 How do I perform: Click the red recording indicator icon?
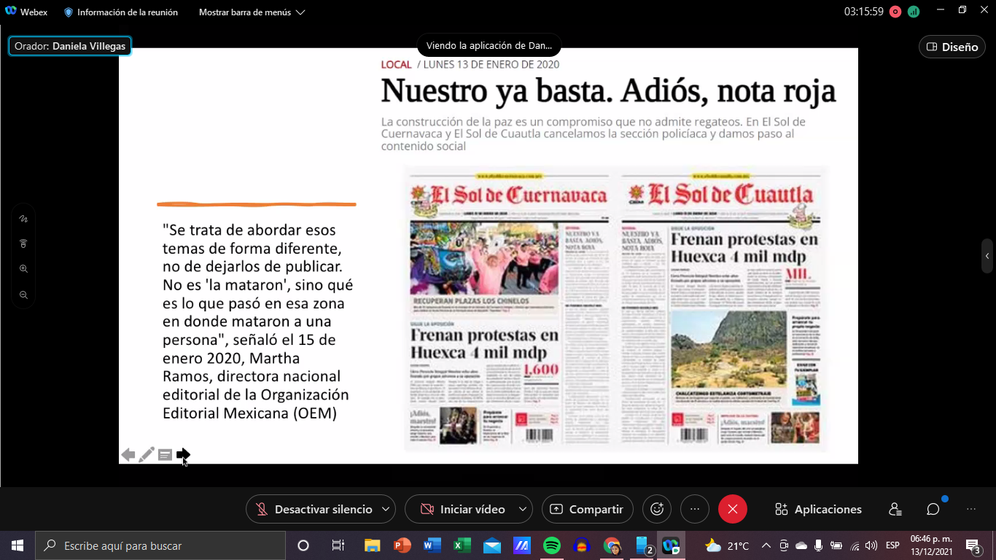[x=895, y=12]
